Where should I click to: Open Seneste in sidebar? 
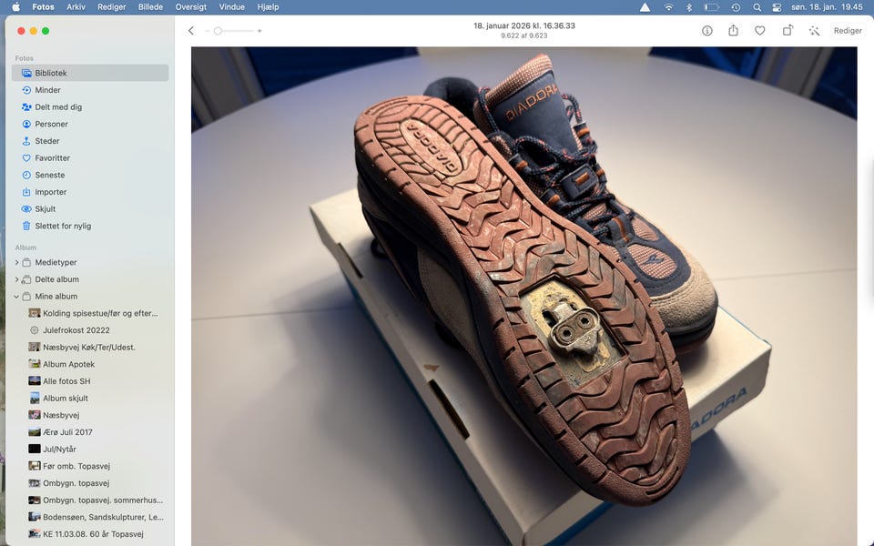tap(90, 175)
